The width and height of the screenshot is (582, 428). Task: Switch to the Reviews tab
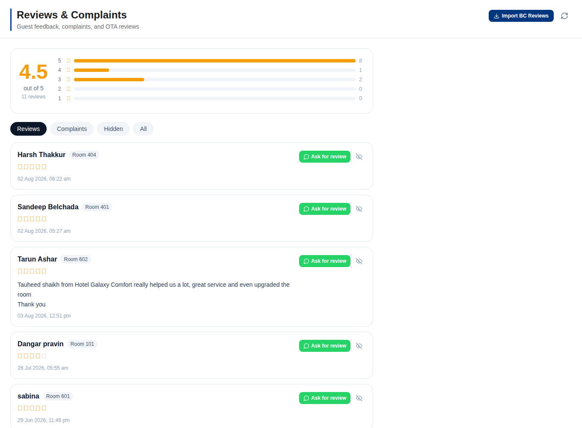click(x=28, y=129)
